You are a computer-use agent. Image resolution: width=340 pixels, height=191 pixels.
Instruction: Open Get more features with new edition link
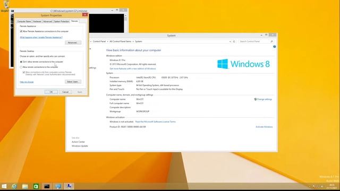coord(133,68)
